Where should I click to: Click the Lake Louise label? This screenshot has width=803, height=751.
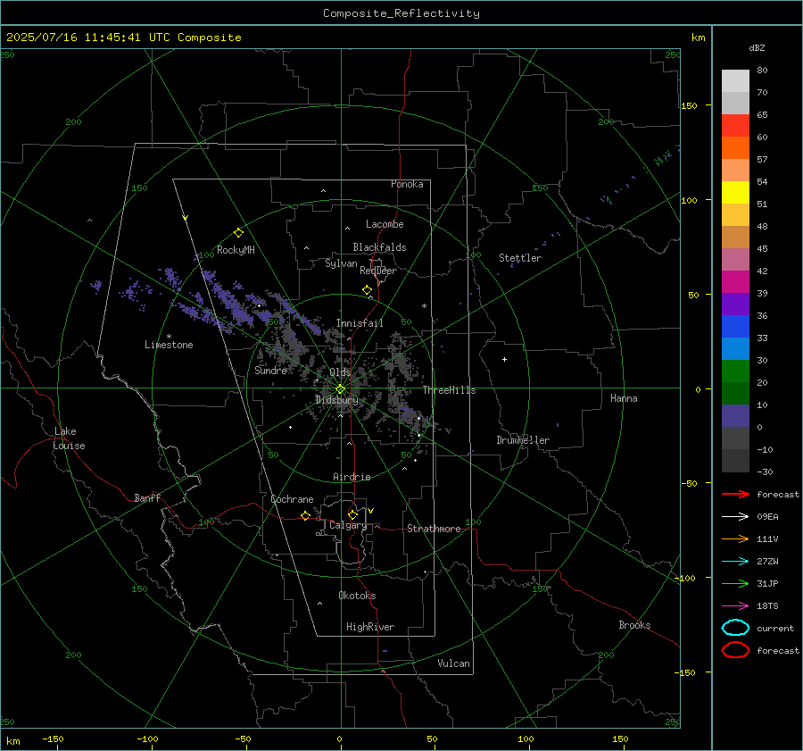pos(69,438)
